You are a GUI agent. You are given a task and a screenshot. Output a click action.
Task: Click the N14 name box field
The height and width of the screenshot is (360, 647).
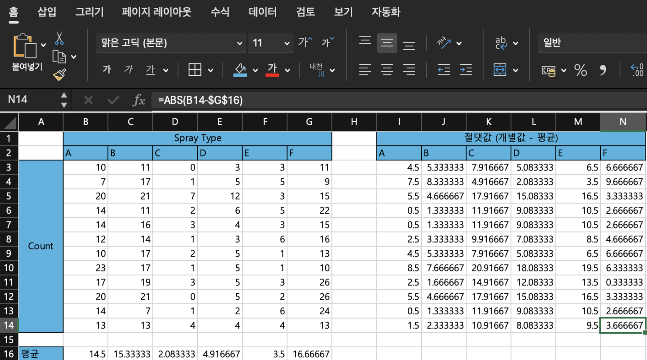[x=29, y=100]
